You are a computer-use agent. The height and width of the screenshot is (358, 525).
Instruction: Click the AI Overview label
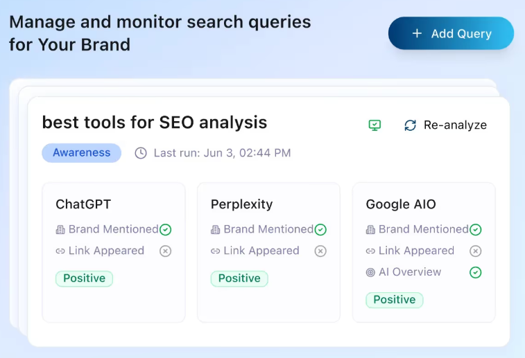[x=410, y=272]
